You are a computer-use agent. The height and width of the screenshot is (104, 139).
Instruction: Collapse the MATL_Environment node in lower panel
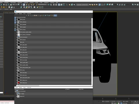(x=15, y=91)
